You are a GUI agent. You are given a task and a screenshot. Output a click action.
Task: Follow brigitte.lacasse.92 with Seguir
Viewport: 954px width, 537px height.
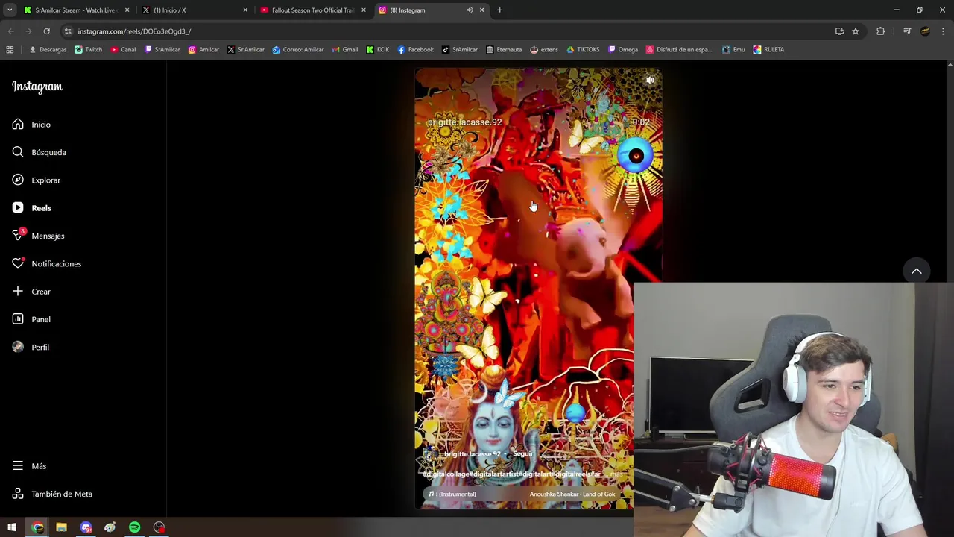tap(522, 454)
